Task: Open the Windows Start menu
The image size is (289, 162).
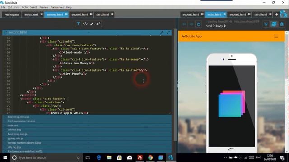Action: coord(5,157)
